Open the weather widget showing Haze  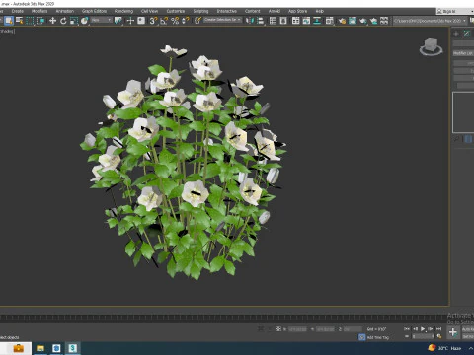(445, 348)
